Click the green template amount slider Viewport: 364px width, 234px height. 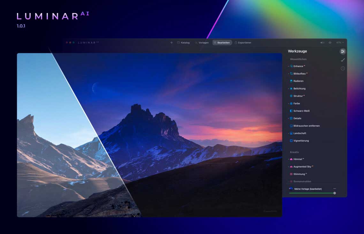(x=312, y=193)
